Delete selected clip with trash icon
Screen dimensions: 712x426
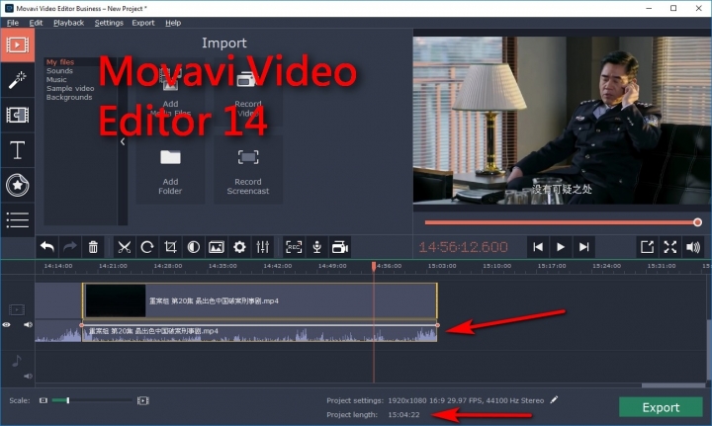pyautogui.click(x=93, y=247)
